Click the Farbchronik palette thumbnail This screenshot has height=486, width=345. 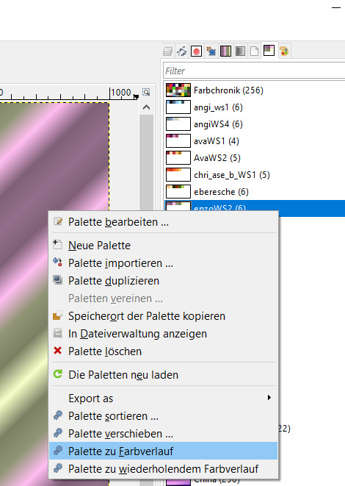click(x=178, y=90)
